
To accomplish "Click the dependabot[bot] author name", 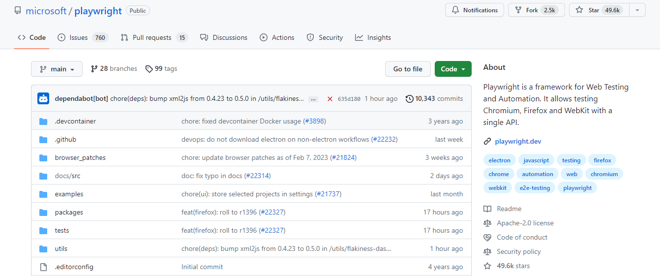I will [x=82, y=99].
